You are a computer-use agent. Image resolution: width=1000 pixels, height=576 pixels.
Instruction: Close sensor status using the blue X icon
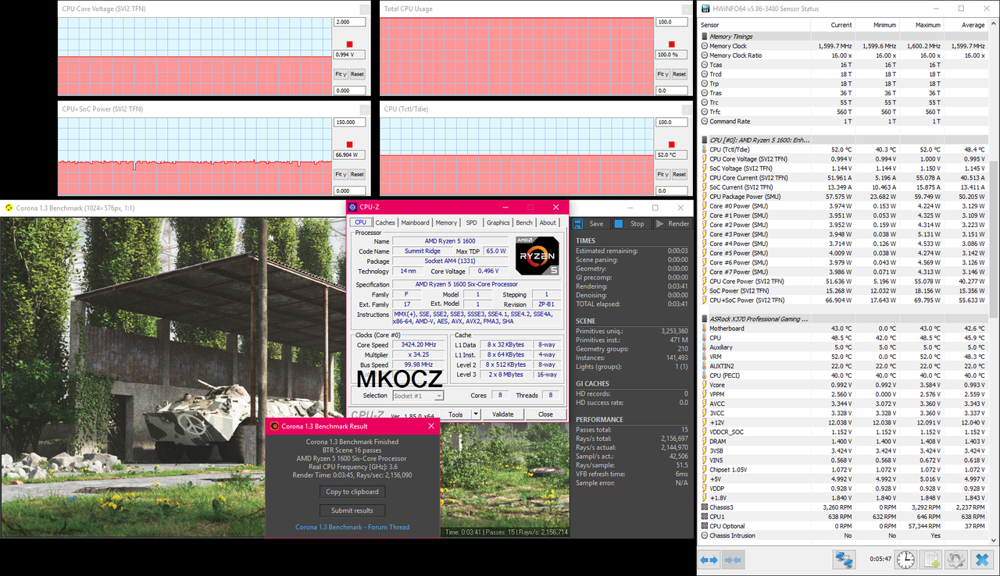pyautogui.click(x=982, y=560)
